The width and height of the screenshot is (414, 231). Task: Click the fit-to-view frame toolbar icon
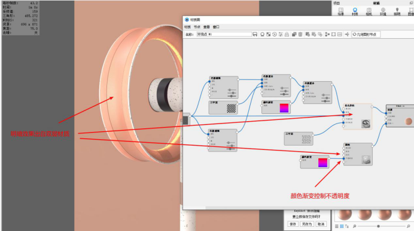point(333,34)
